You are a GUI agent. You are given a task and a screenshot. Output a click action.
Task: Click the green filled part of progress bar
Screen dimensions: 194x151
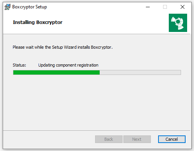click(x=57, y=73)
